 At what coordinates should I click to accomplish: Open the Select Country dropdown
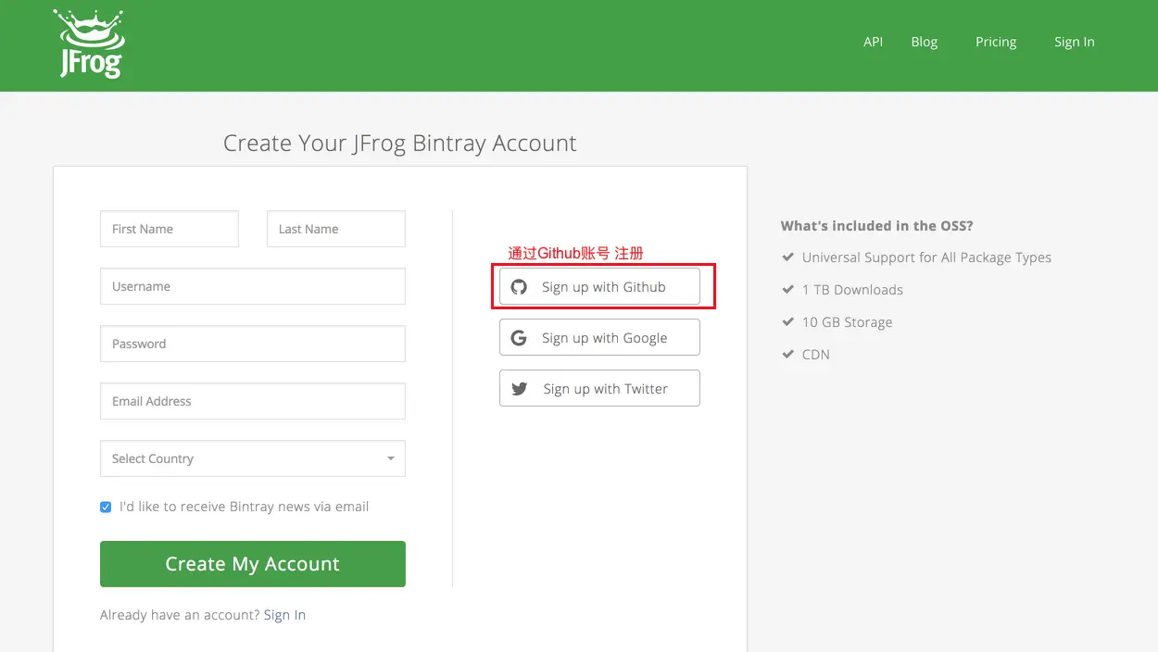(252, 458)
